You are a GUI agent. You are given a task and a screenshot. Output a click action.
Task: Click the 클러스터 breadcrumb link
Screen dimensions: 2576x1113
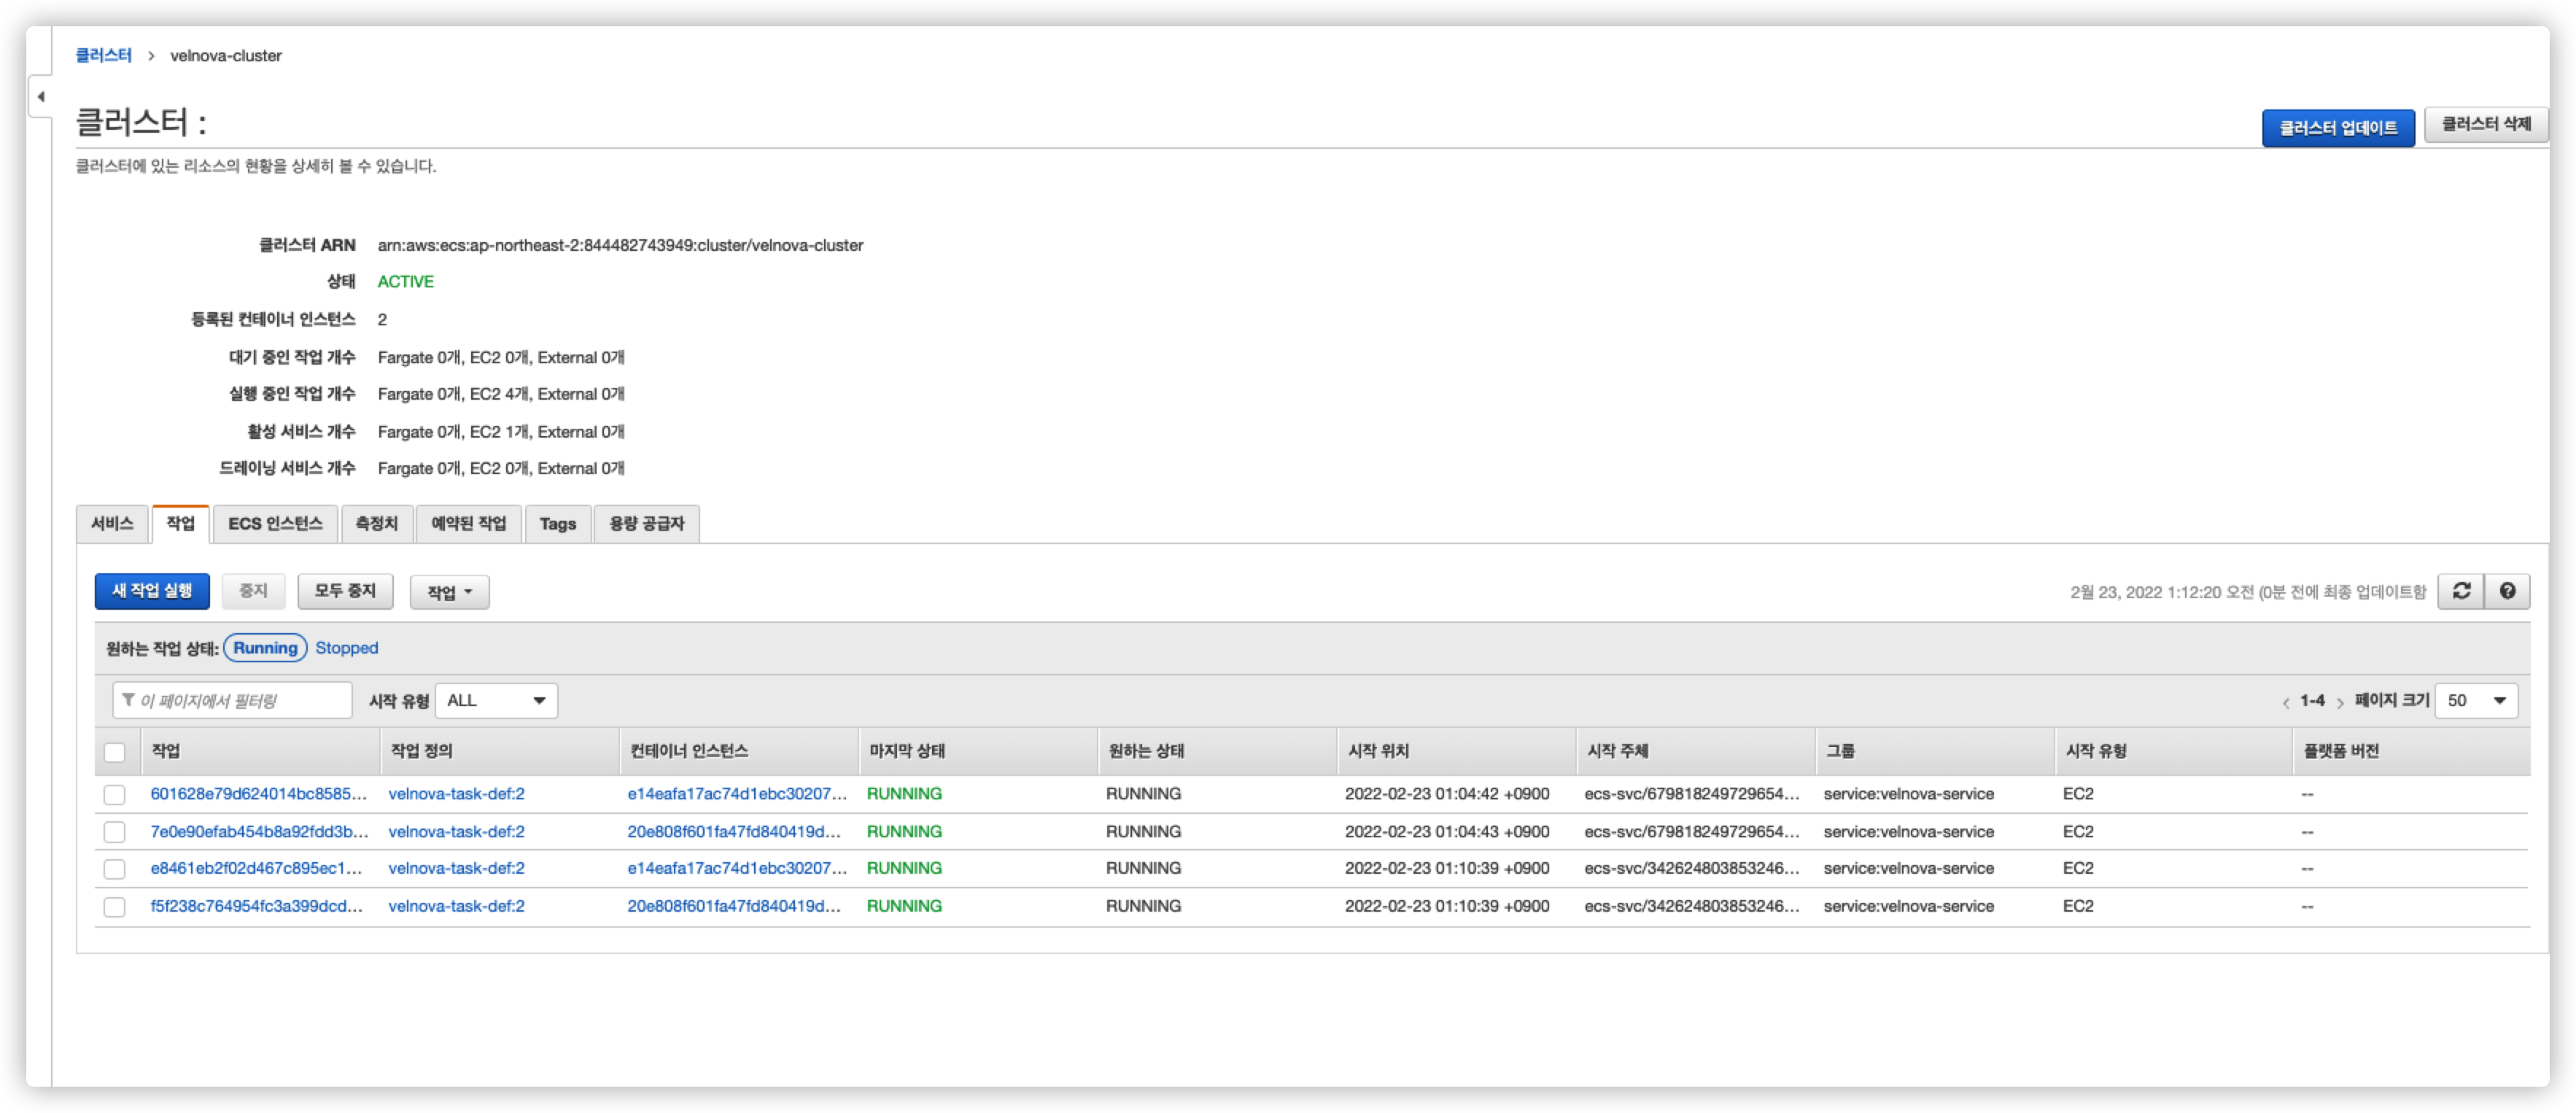[103, 56]
